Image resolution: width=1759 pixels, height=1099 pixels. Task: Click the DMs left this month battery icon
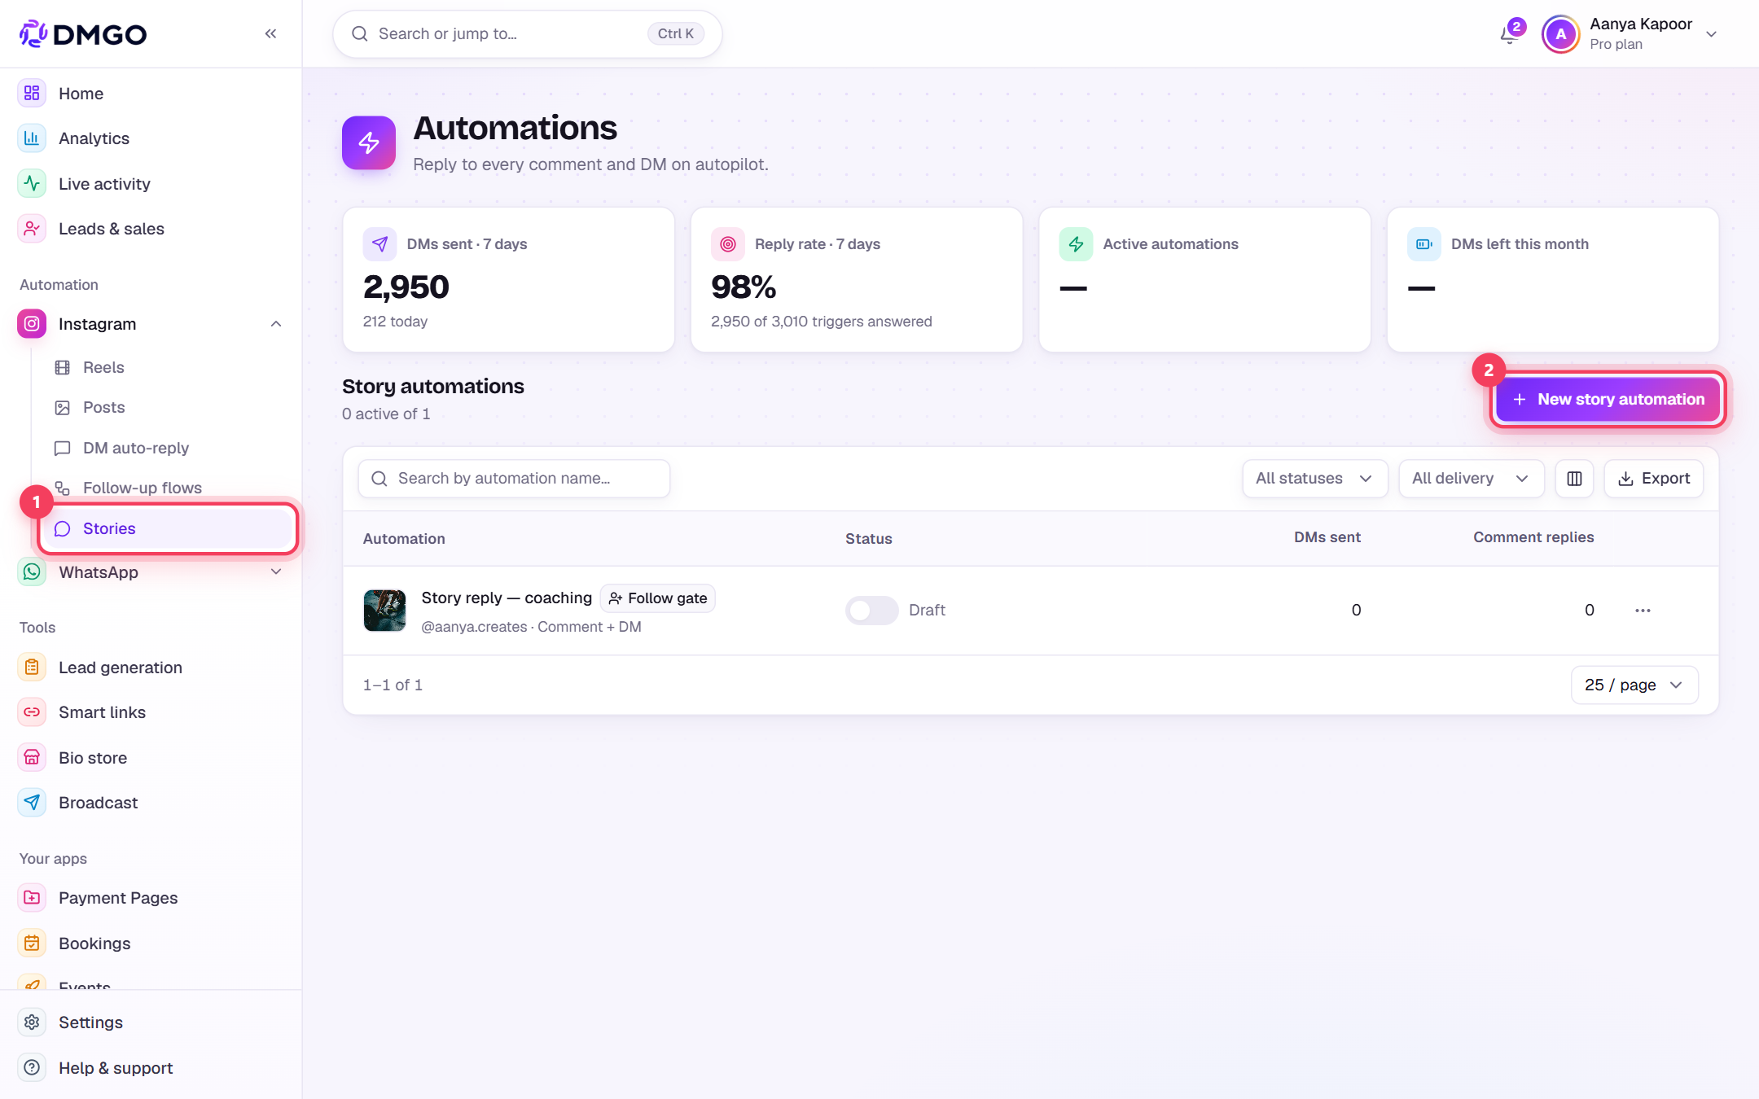(1424, 244)
